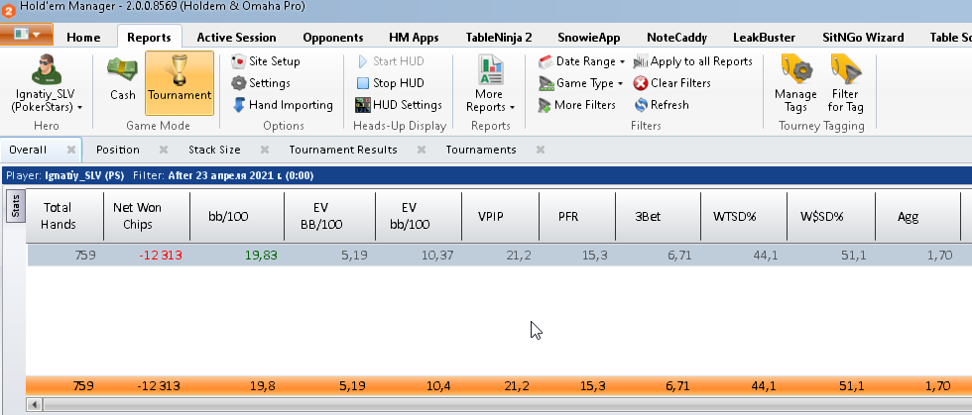The height and width of the screenshot is (415, 972).
Task: Close the Overall report tab
Action: (x=71, y=150)
